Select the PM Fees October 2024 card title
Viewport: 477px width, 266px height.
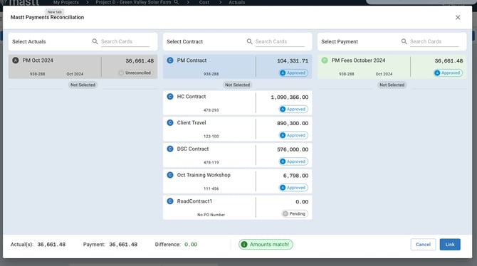[x=358, y=60]
